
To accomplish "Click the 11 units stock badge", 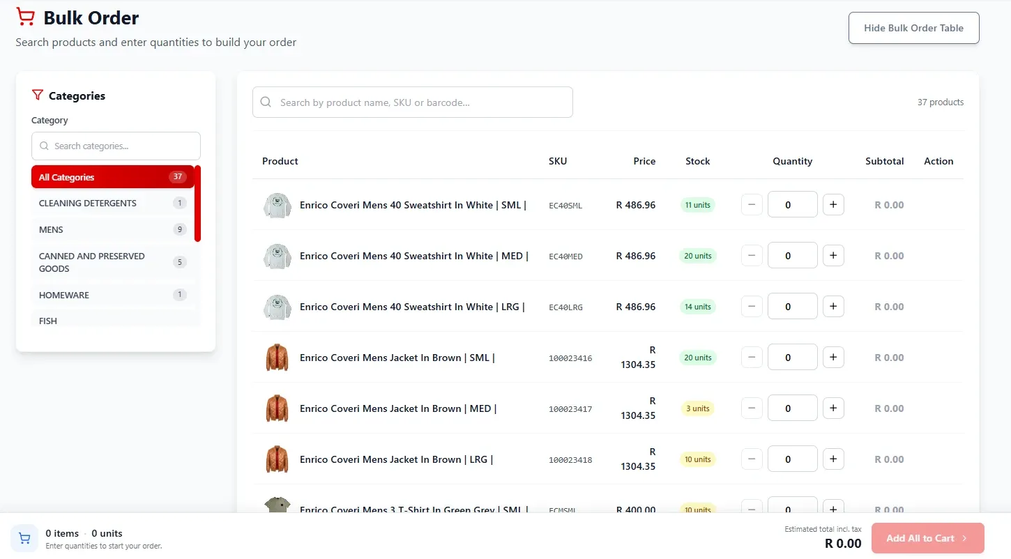I will 697,205.
